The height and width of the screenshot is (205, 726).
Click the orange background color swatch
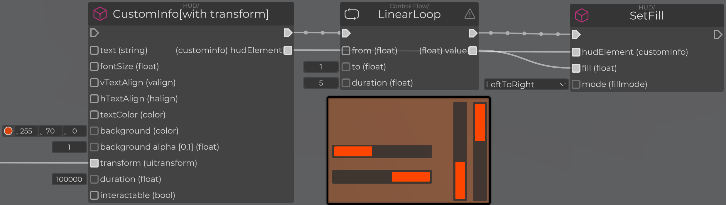[x=8, y=131]
